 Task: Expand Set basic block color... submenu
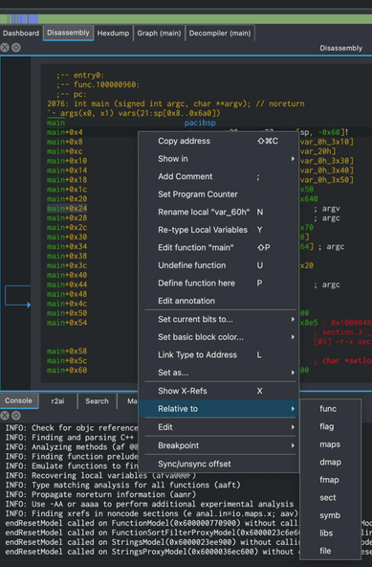pos(218,337)
